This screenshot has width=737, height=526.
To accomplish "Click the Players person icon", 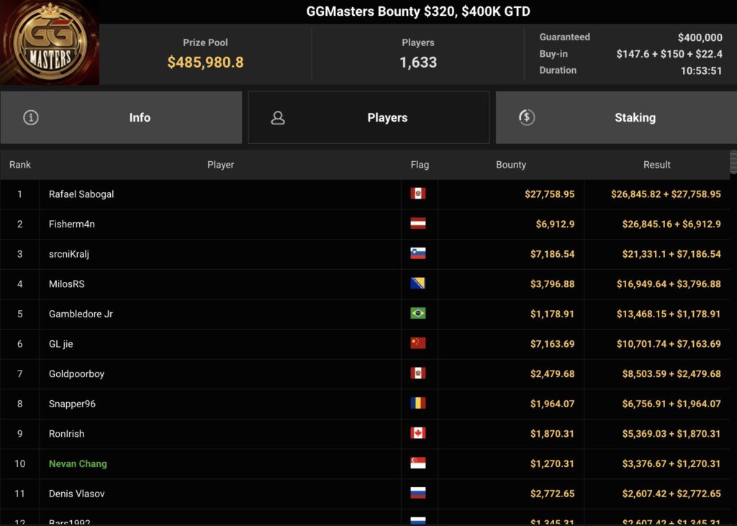I will click(278, 118).
